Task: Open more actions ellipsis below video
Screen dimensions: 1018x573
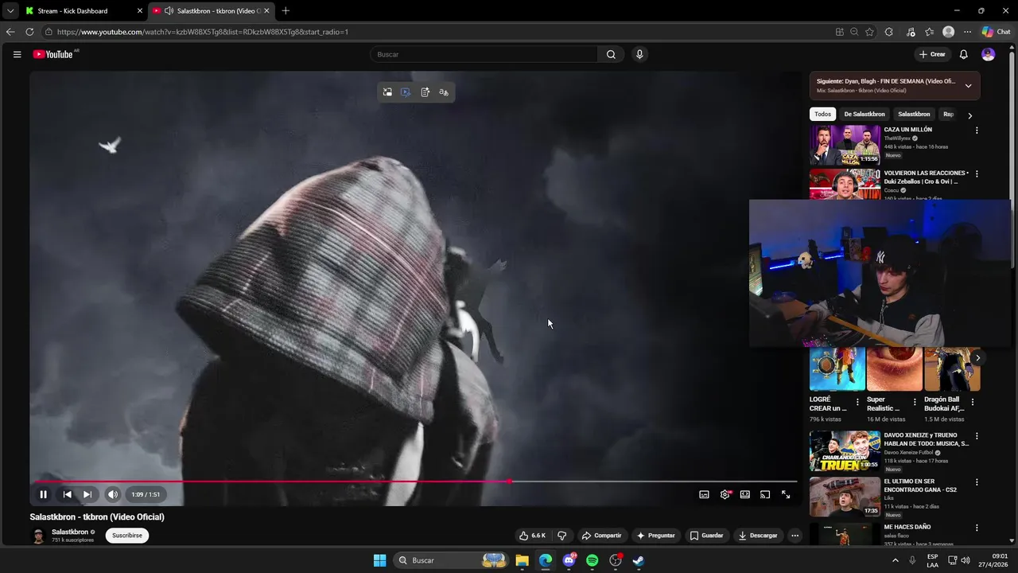Action: click(795, 536)
